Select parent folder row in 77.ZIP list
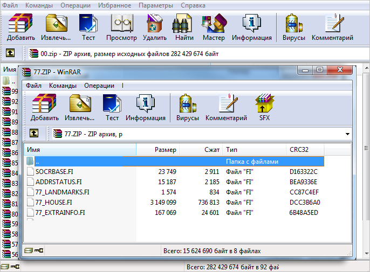370x272 pixels. point(174,162)
